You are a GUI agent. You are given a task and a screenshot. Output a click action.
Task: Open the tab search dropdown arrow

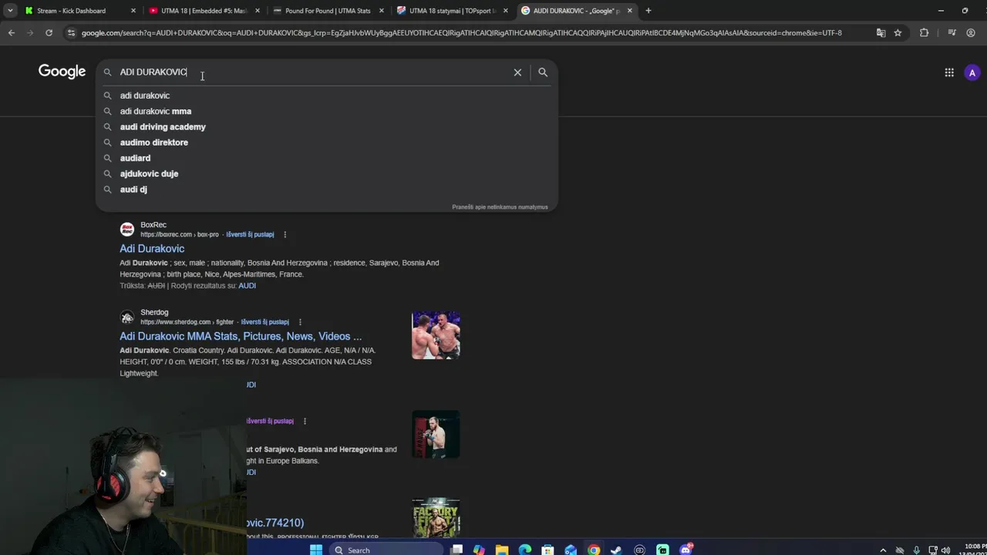10,11
